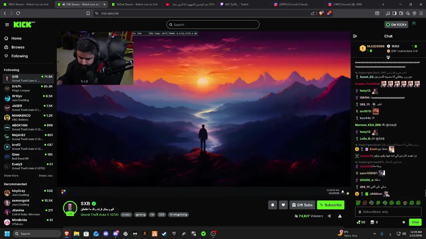This screenshot has width=426, height=239.
Task: Click Gift Subs button
Action: pyautogui.click(x=302, y=205)
